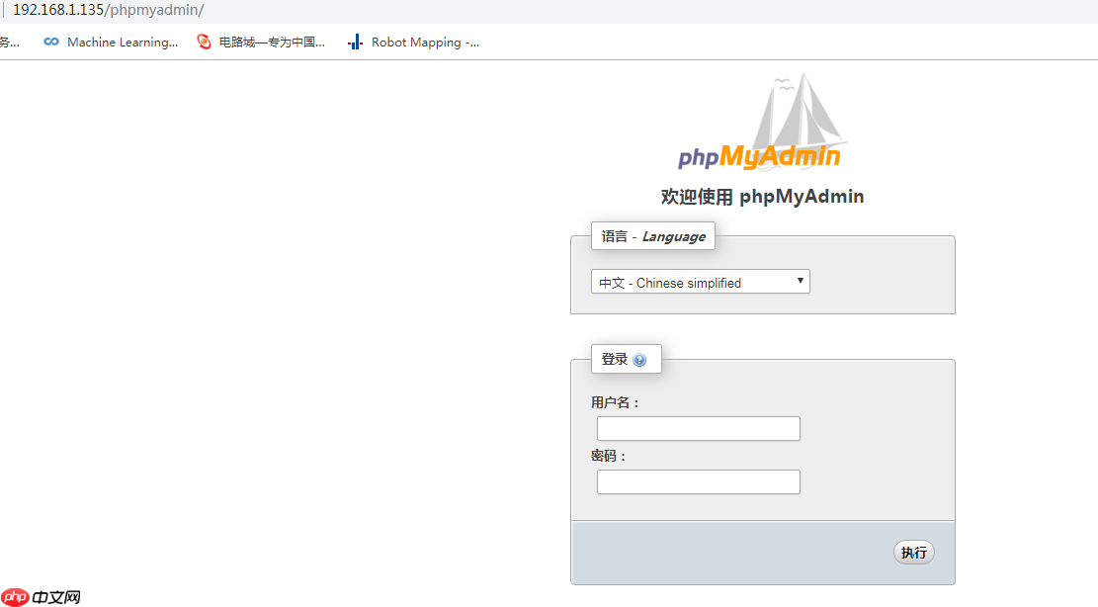1098x607 pixels.
Task: Open the Machine Learning... bookmark
Action: coord(112,42)
